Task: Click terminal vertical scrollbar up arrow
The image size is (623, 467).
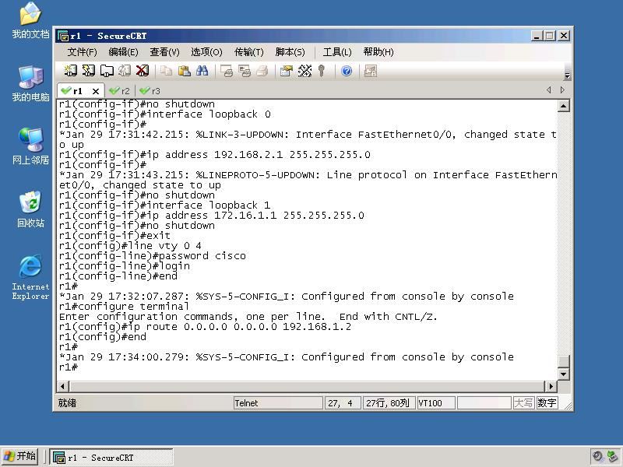Action: (x=563, y=106)
